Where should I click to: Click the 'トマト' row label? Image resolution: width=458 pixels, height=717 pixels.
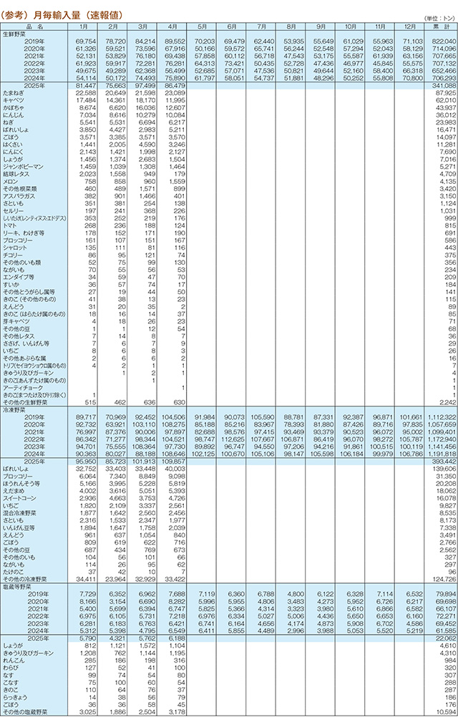pos(11,225)
